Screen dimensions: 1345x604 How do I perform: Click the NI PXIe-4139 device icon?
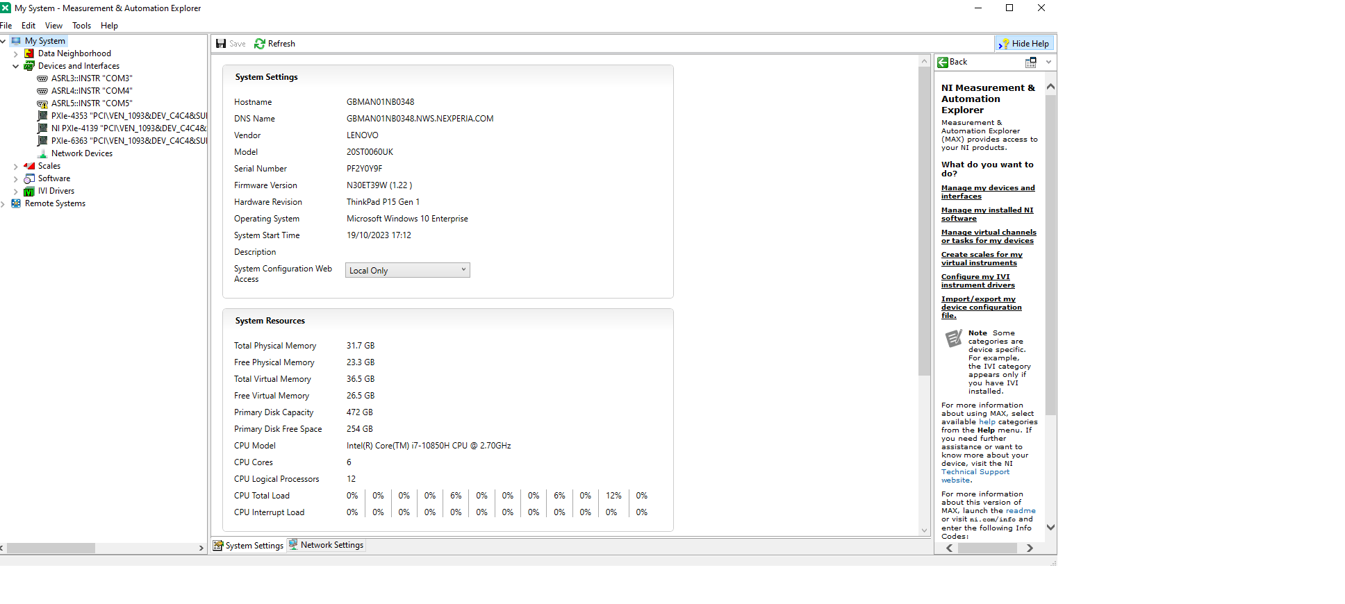(42, 128)
